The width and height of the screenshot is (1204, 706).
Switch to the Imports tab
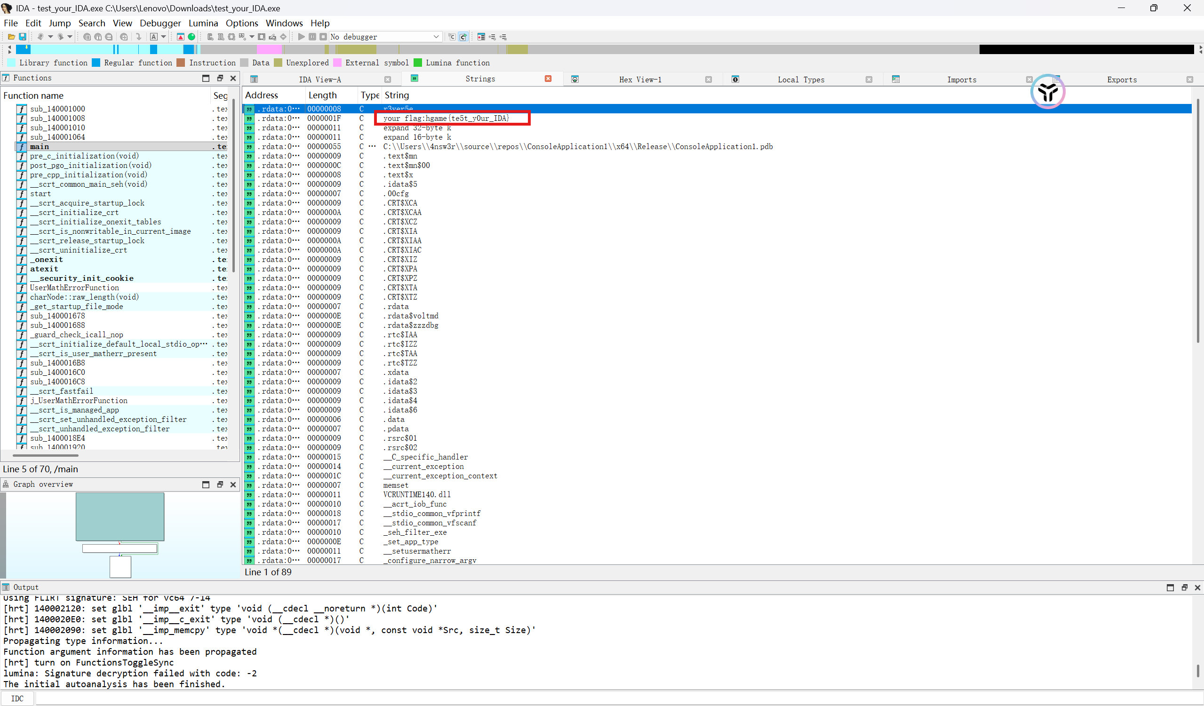tap(961, 79)
